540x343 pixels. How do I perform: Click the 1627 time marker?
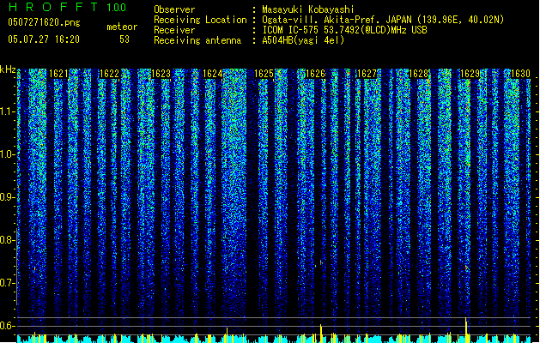point(367,74)
